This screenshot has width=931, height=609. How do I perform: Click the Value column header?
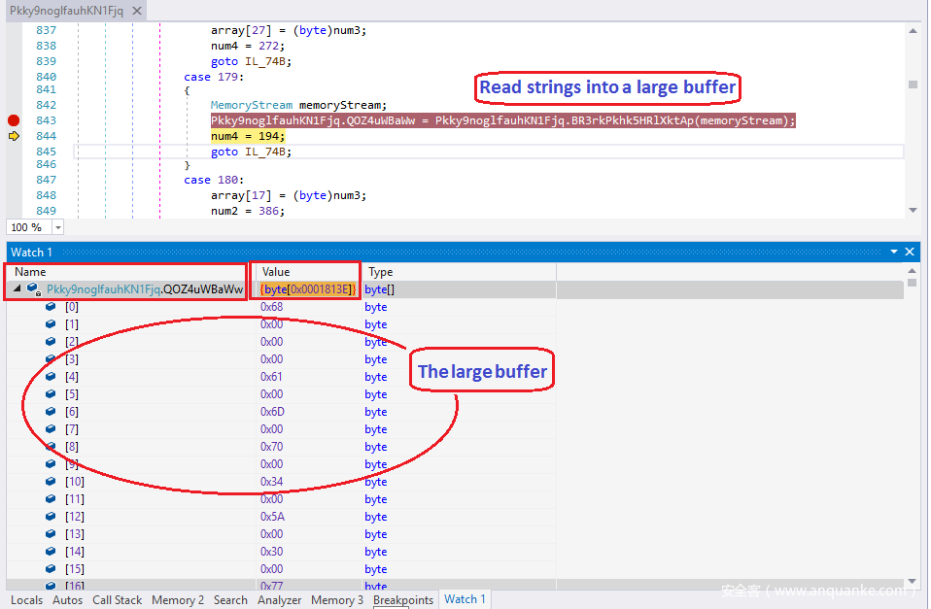click(275, 272)
